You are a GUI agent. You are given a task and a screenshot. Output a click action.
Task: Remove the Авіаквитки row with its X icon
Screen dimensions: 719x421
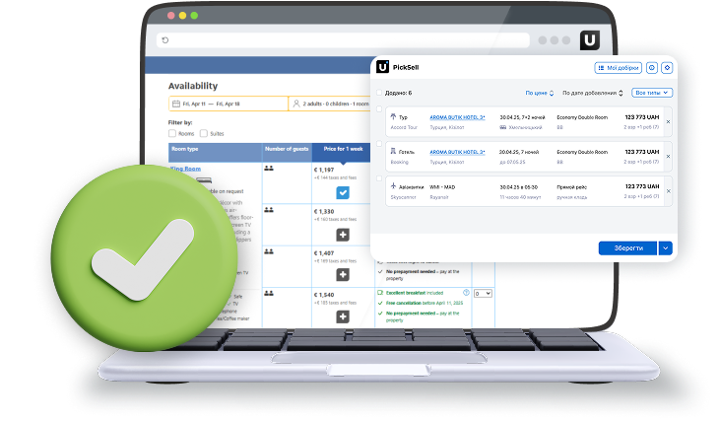[x=668, y=191]
